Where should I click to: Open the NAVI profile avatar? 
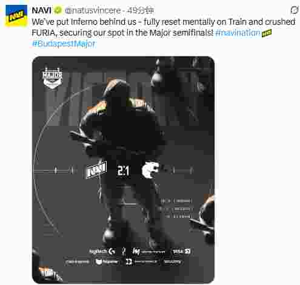click(x=16, y=16)
